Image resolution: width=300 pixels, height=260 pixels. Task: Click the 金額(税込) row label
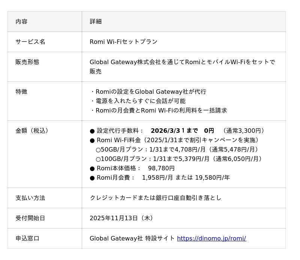[32, 131]
